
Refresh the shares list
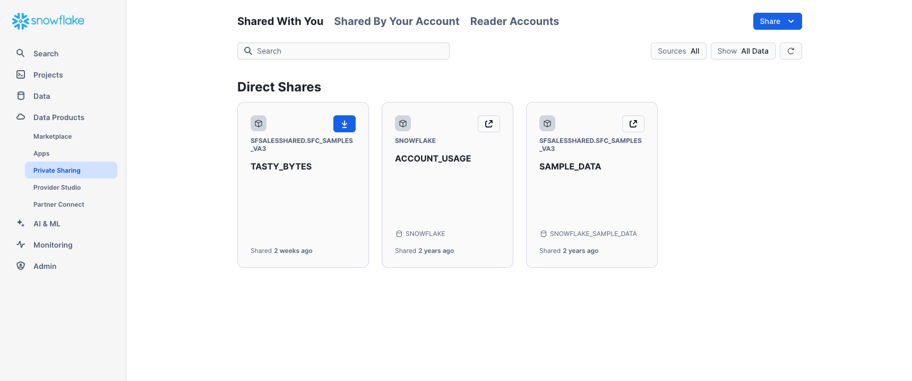tap(791, 51)
